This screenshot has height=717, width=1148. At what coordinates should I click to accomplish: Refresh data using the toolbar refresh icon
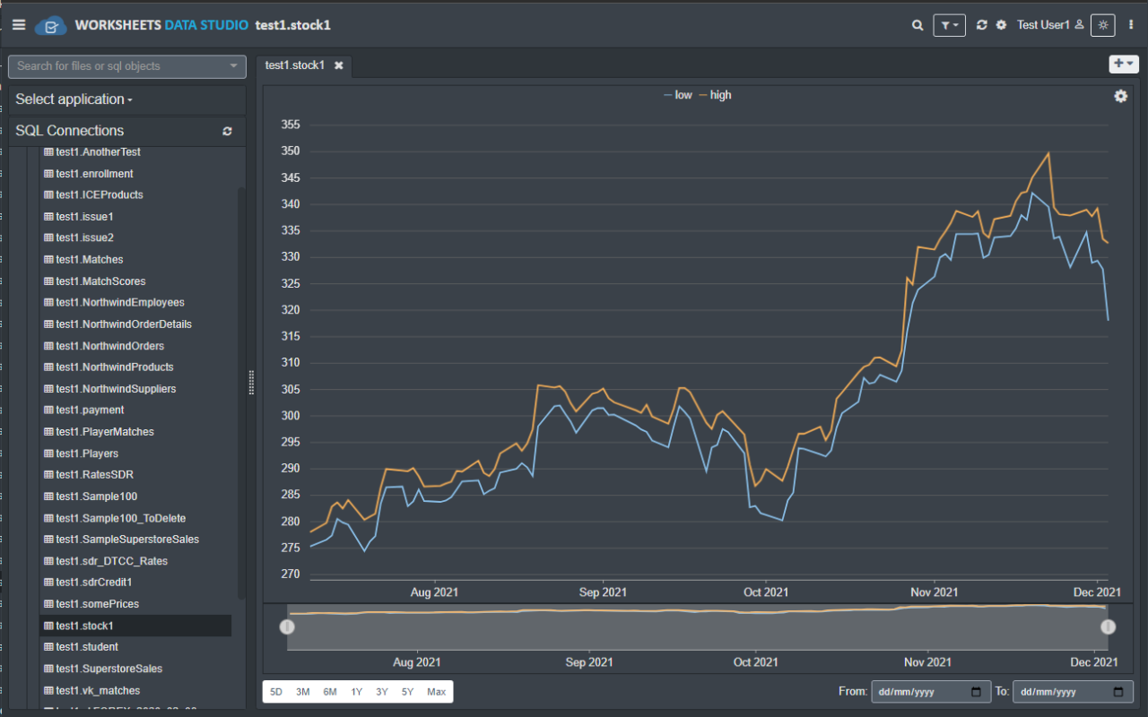tap(981, 25)
